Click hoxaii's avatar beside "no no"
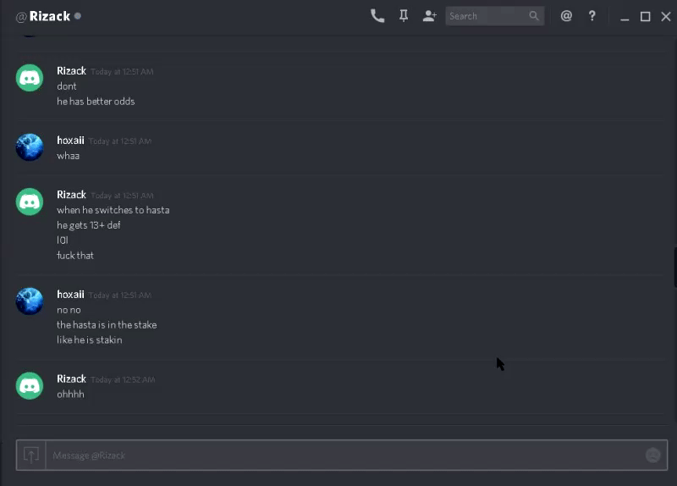 pos(30,301)
